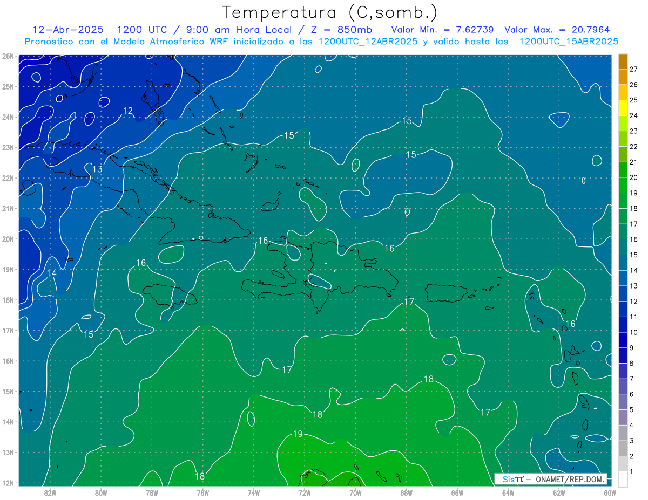This screenshot has width=648, height=500.
Task: Click legend value 9 on the color scale
Action: (631, 348)
